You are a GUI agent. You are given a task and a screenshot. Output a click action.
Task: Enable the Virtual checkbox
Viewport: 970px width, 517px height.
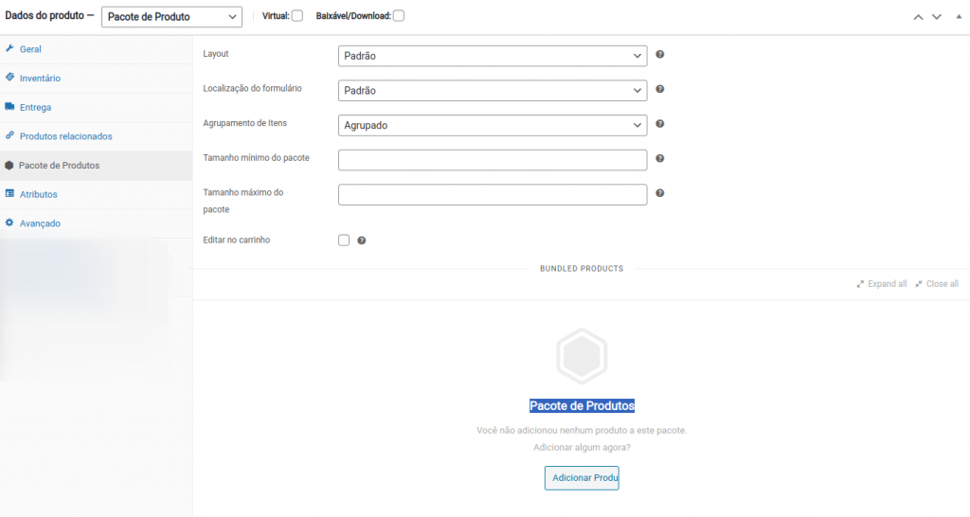297,16
